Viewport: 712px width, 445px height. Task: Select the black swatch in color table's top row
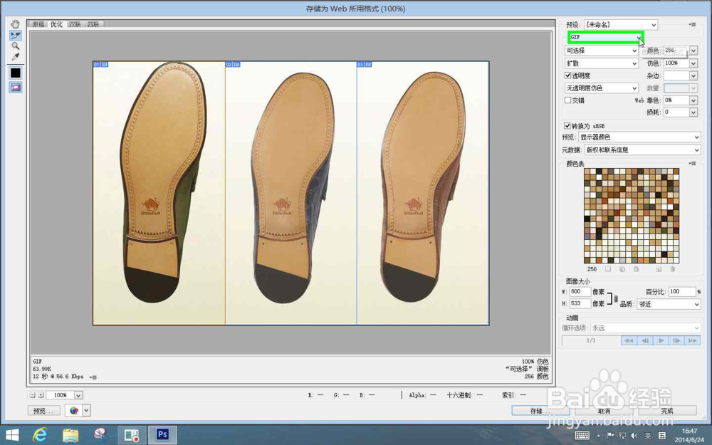pyautogui.click(x=599, y=171)
